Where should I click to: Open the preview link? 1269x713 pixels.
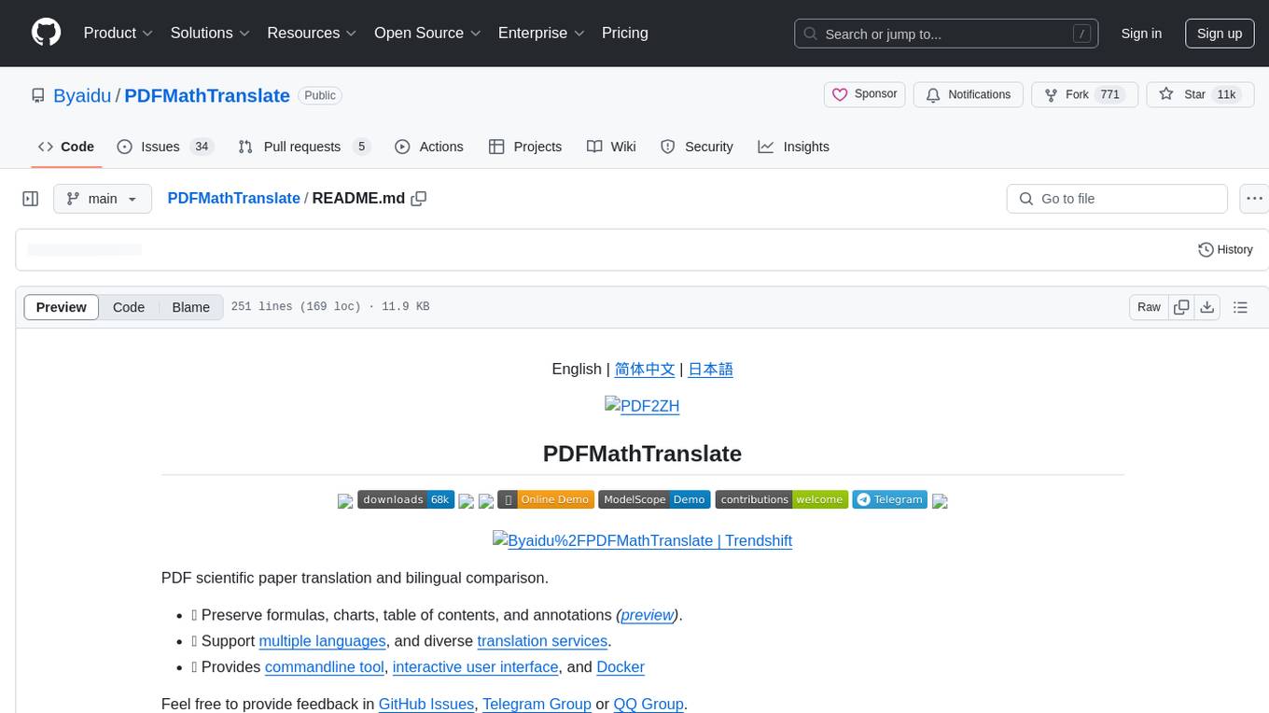point(648,615)
